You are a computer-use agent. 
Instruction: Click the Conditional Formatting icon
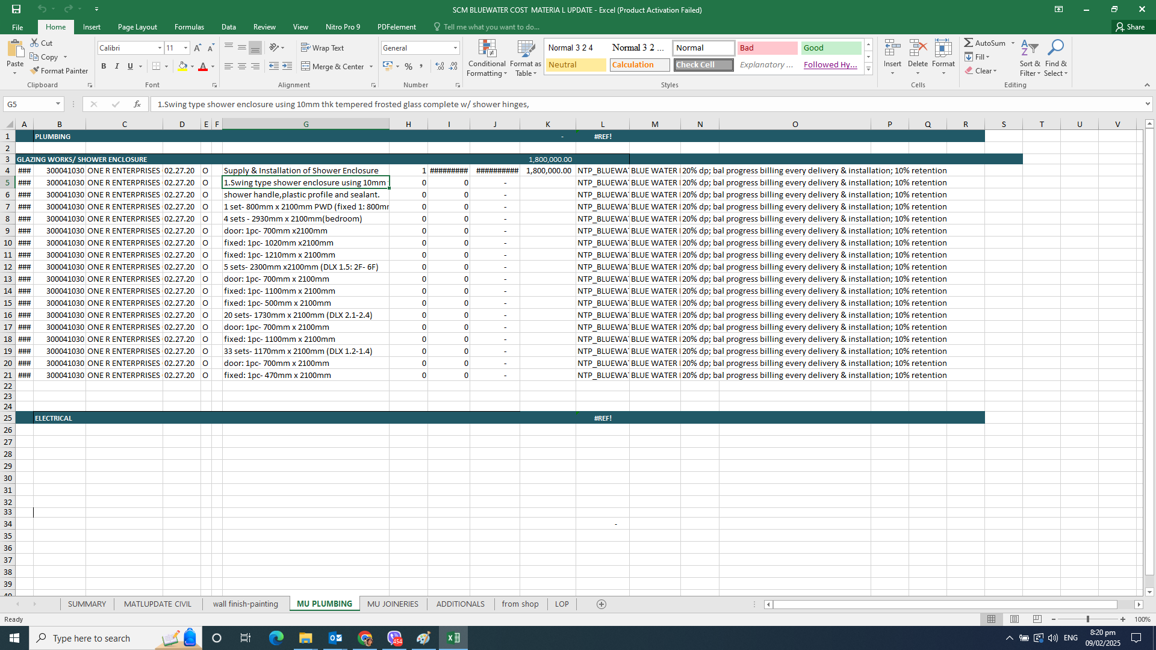pyautogui.click(x=486, y=49)
